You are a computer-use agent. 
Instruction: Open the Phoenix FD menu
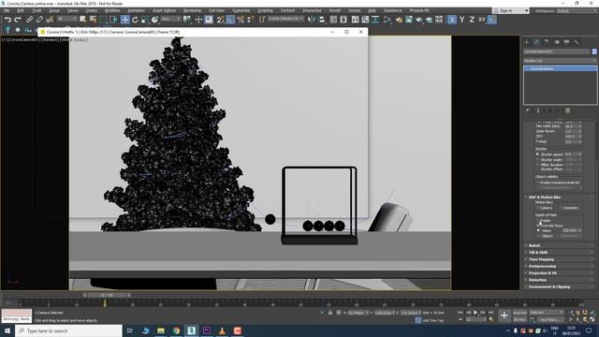point(419,10)
